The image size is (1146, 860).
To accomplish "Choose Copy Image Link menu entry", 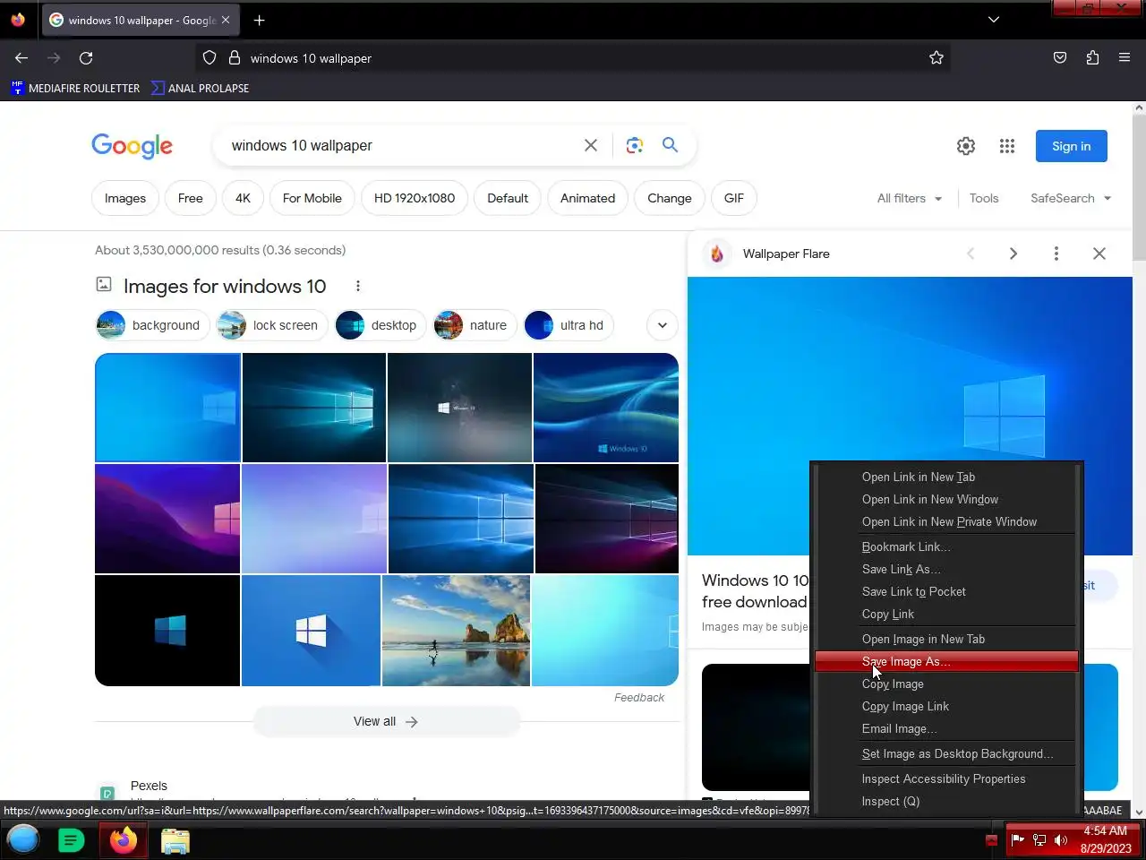I will [x=946, y=706].
